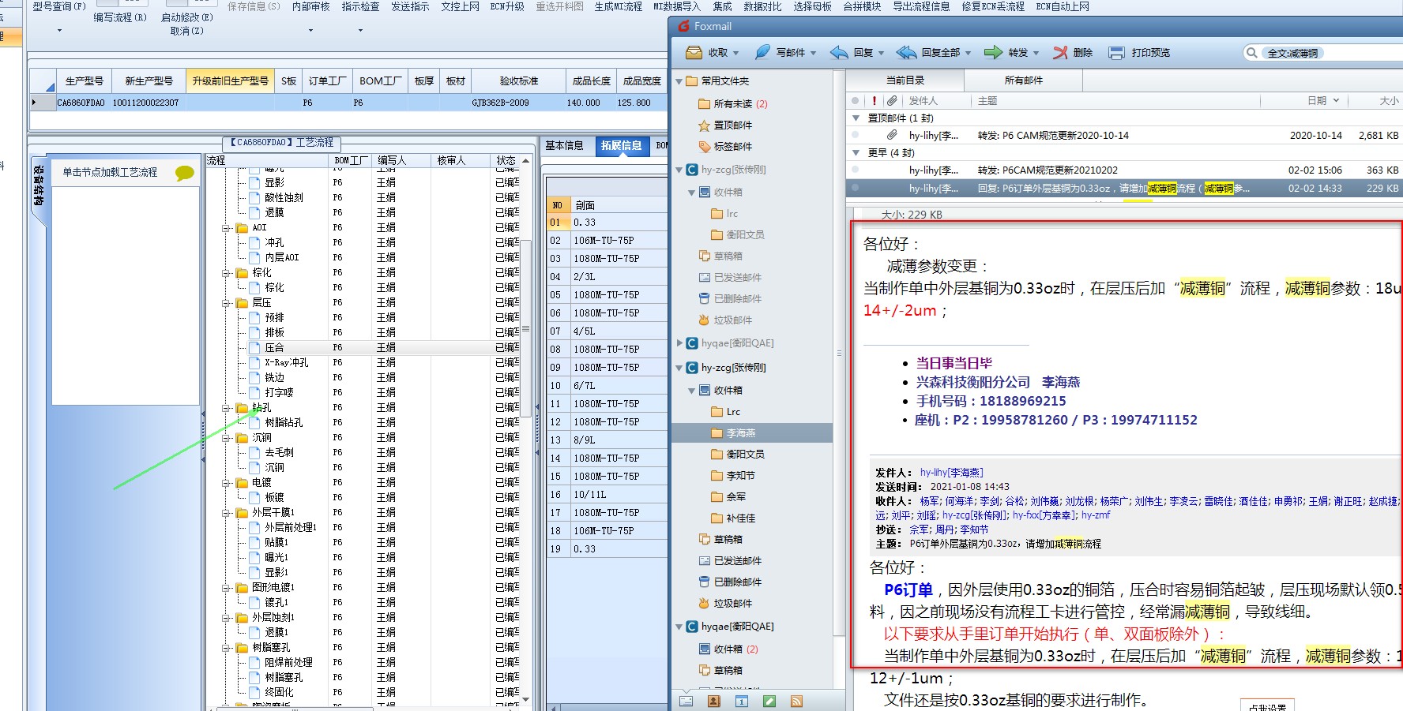The width and height of the screenshot is (1403, 711).
Task: Click the attachment paperclip column header
Action: click(892, 101)
